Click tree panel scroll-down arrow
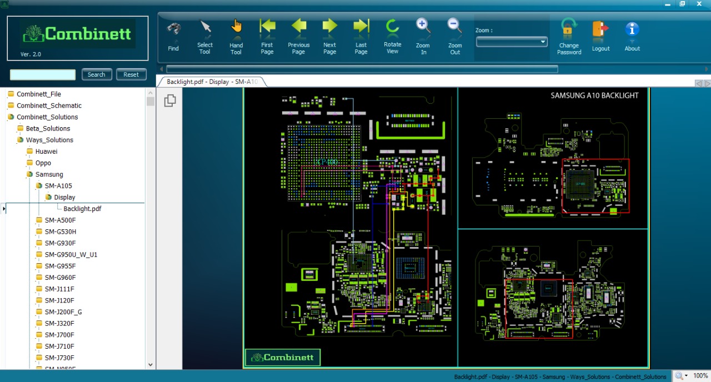This screenshot has width=711, height=382. pyautogui.click(x=151, y=365)
